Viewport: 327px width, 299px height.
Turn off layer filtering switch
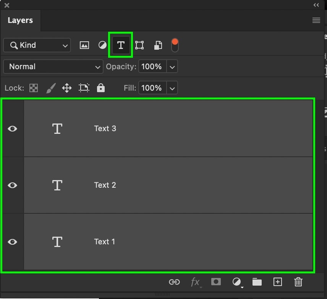point(175,45)
